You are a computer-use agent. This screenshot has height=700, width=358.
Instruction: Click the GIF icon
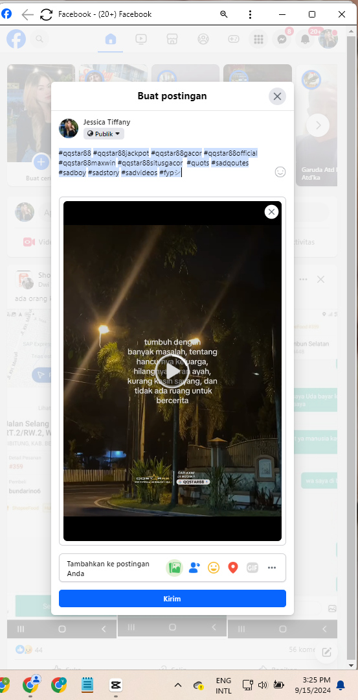click(x=252, y=568)
